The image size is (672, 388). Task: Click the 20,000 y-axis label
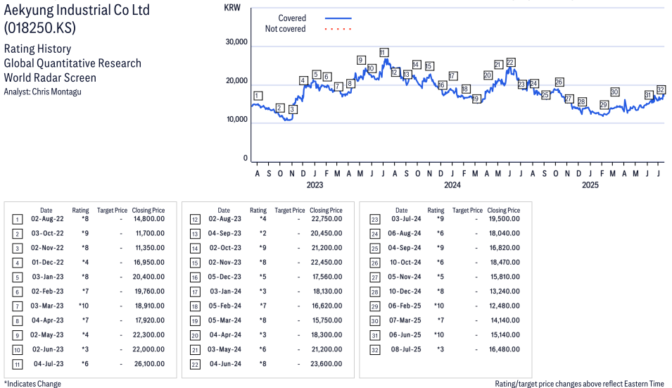point(236,80)
